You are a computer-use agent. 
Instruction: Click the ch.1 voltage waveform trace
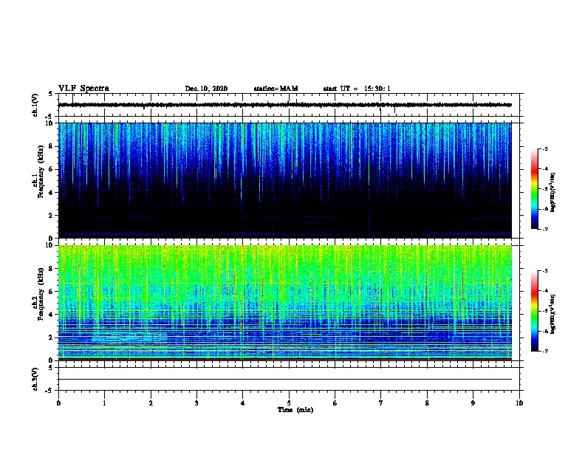285,105
